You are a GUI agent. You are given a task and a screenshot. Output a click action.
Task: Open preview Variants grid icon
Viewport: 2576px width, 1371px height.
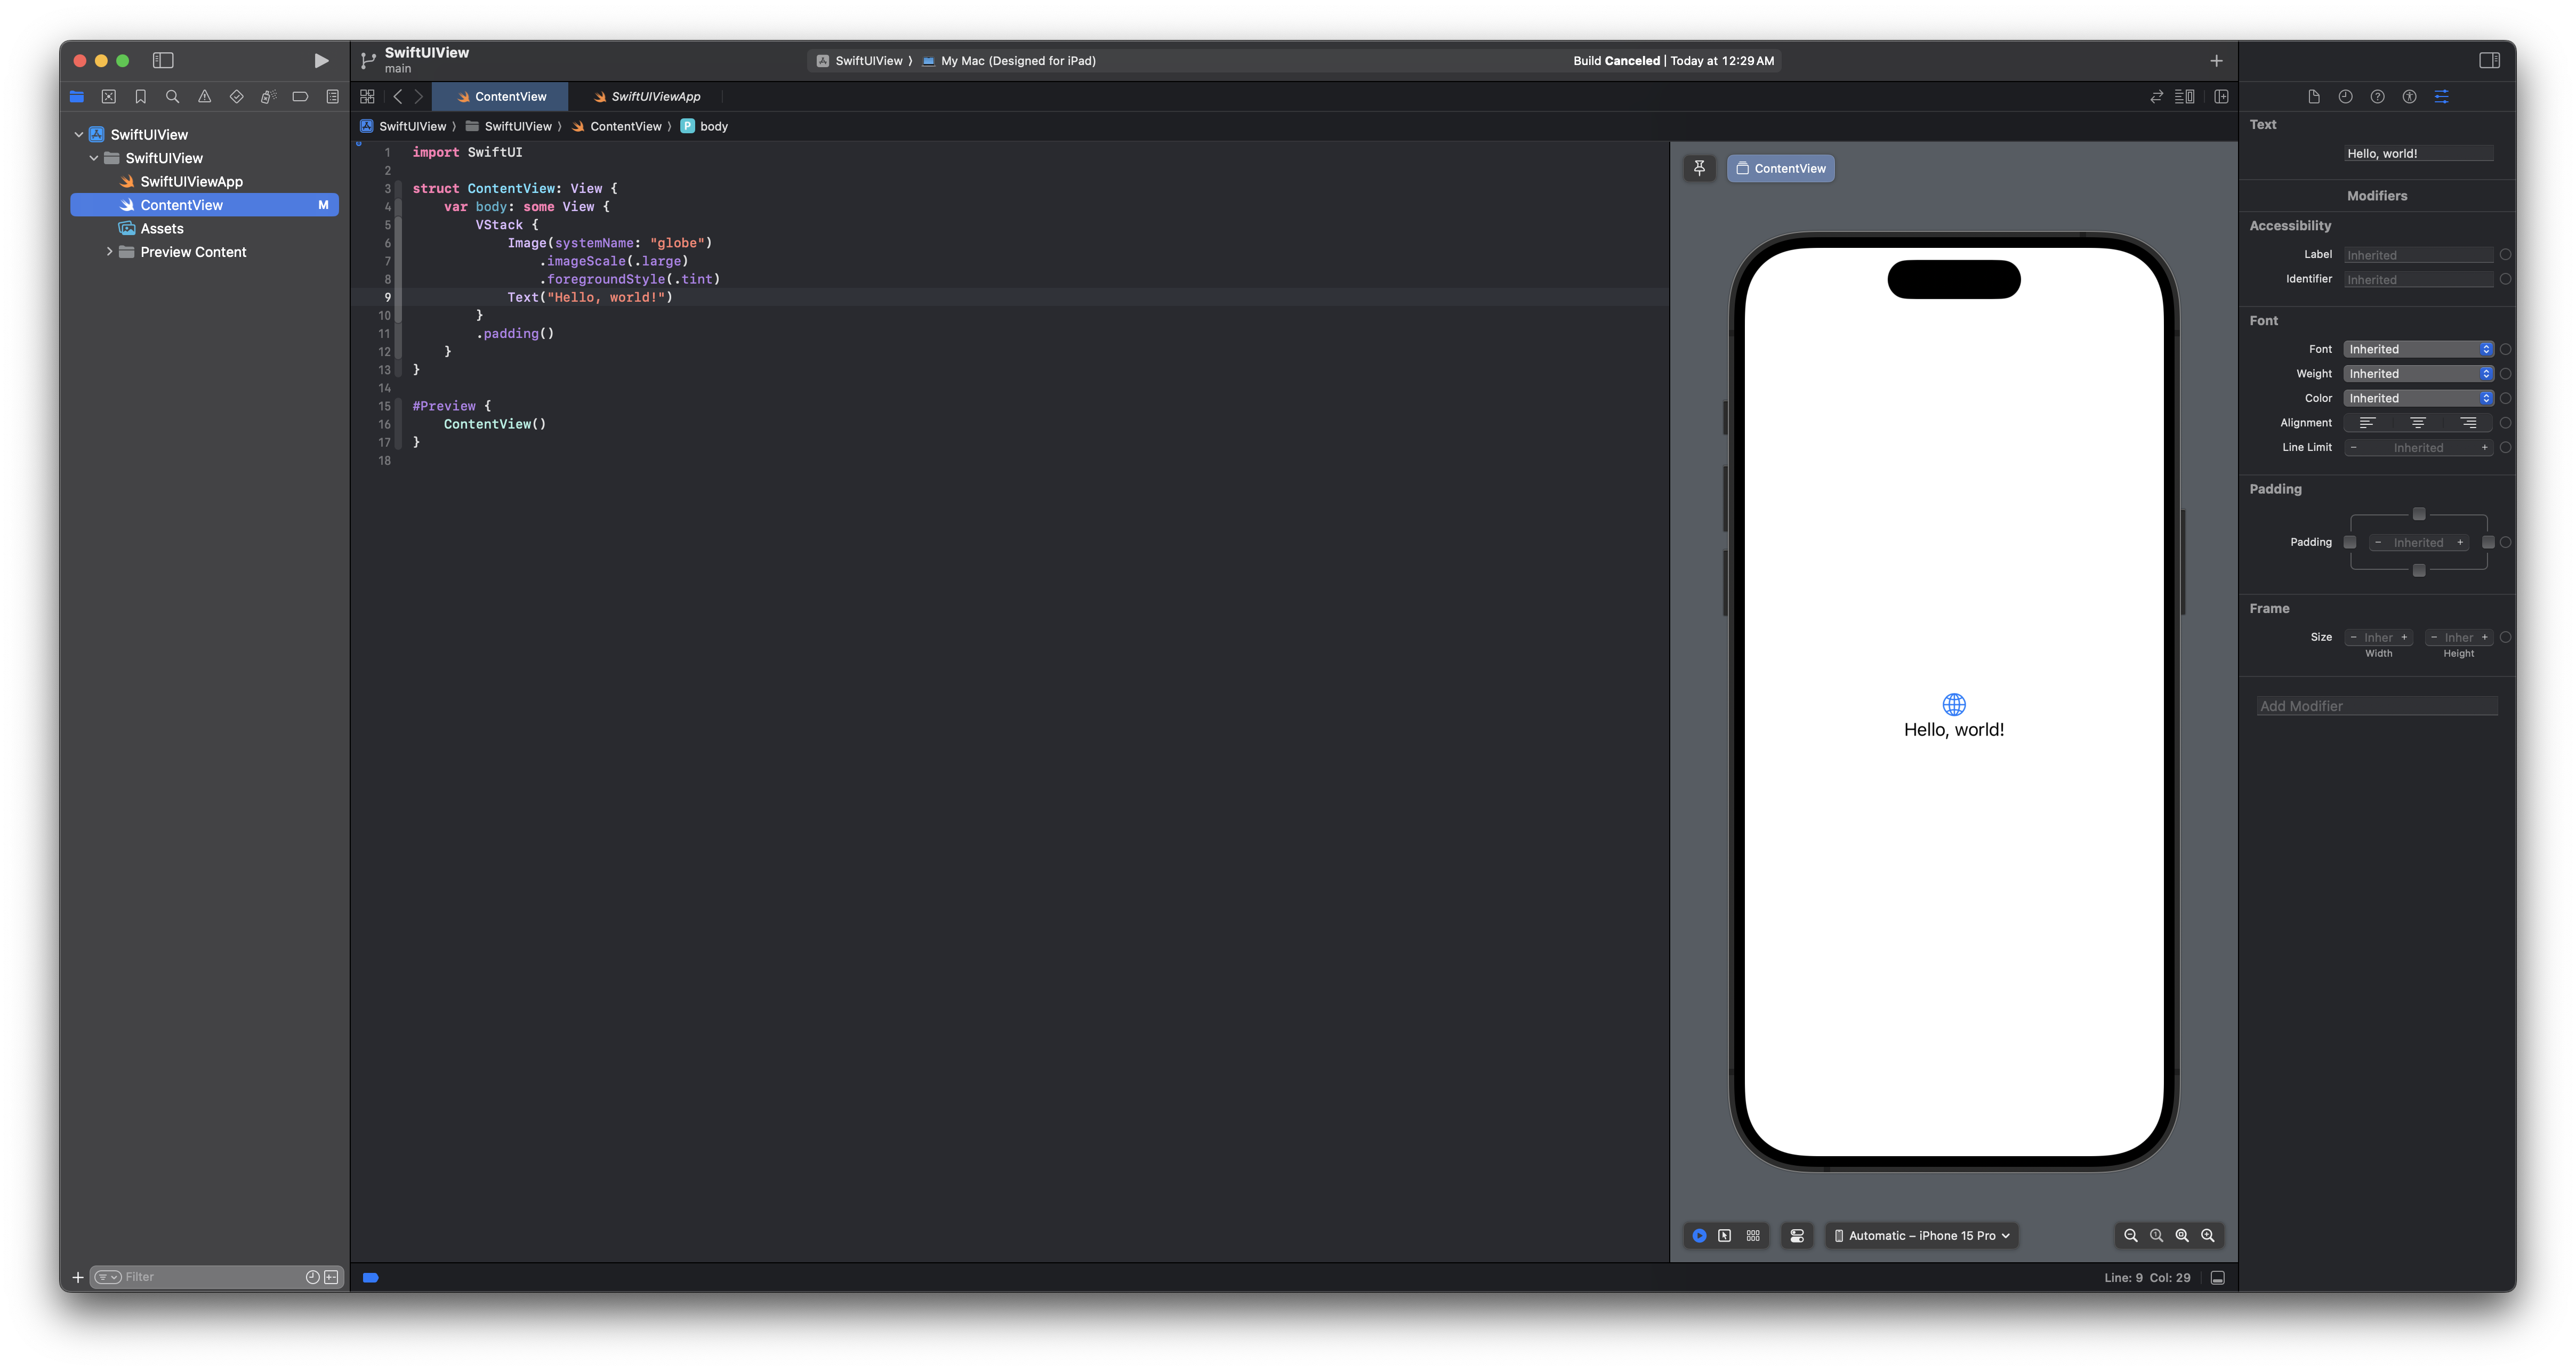point(1752,1235)
